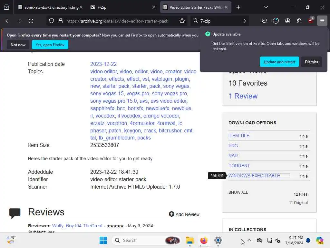This screenshot has height=248, width=330.
Task: Open the display connection tray icon
Action: pyautogui.click(x=269, y=240)
